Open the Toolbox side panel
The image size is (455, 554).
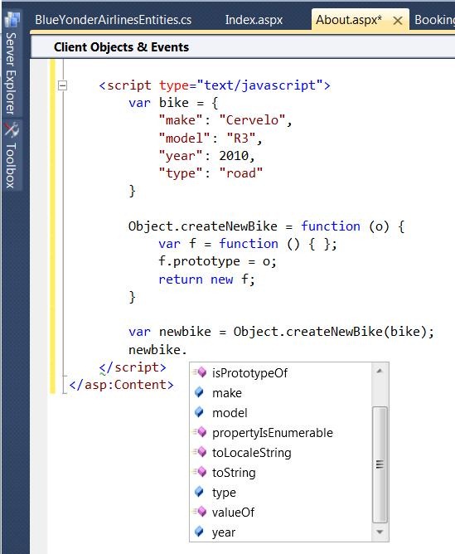[x=12, y=155]
